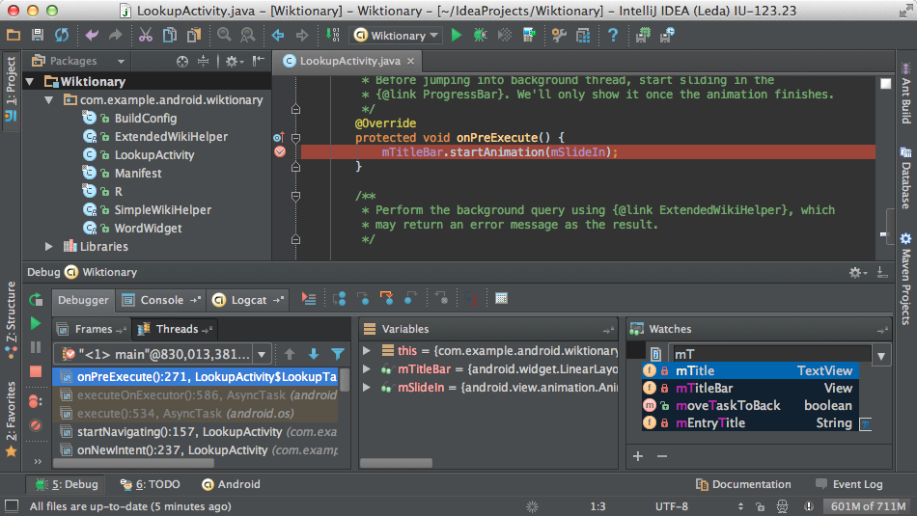Start Debug with the bug icon
This screenshot has height=516, width=917.
(x=480, y=35)
